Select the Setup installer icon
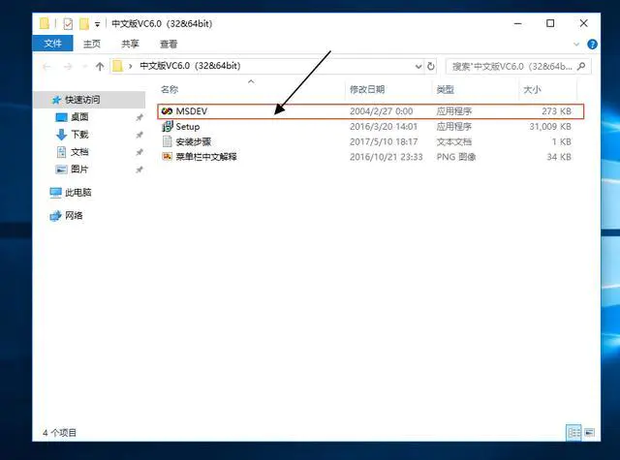 168,127
